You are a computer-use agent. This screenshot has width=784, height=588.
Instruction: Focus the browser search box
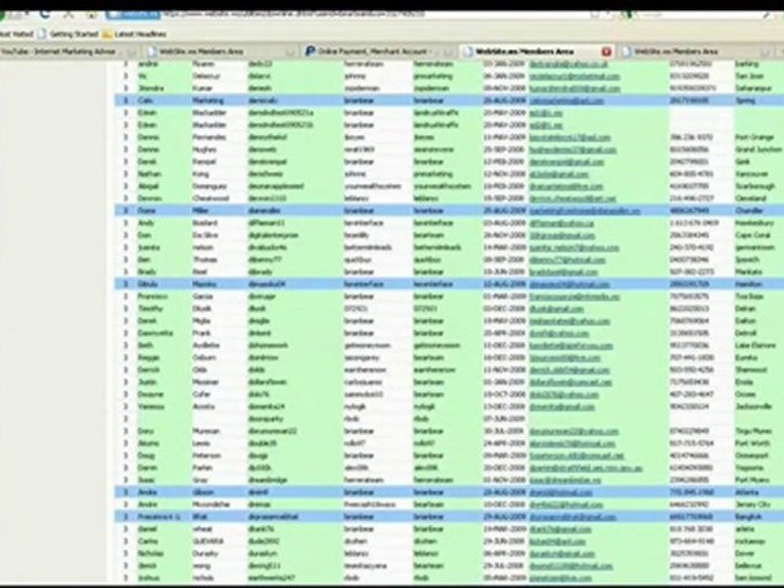click(700, 14)
